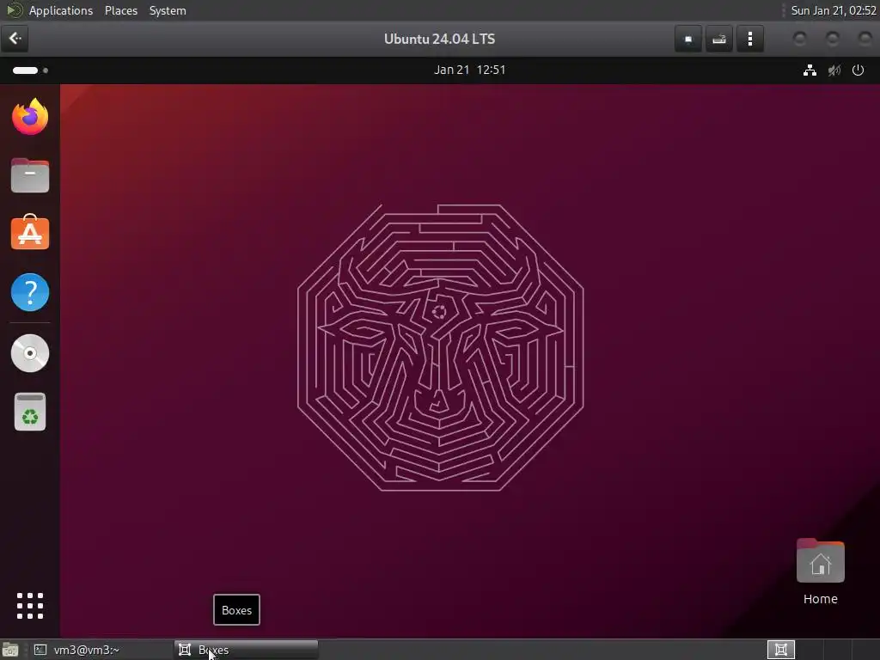Click the Boxes taskbar window button
This screenshot has height=660, width=880.
247,650
